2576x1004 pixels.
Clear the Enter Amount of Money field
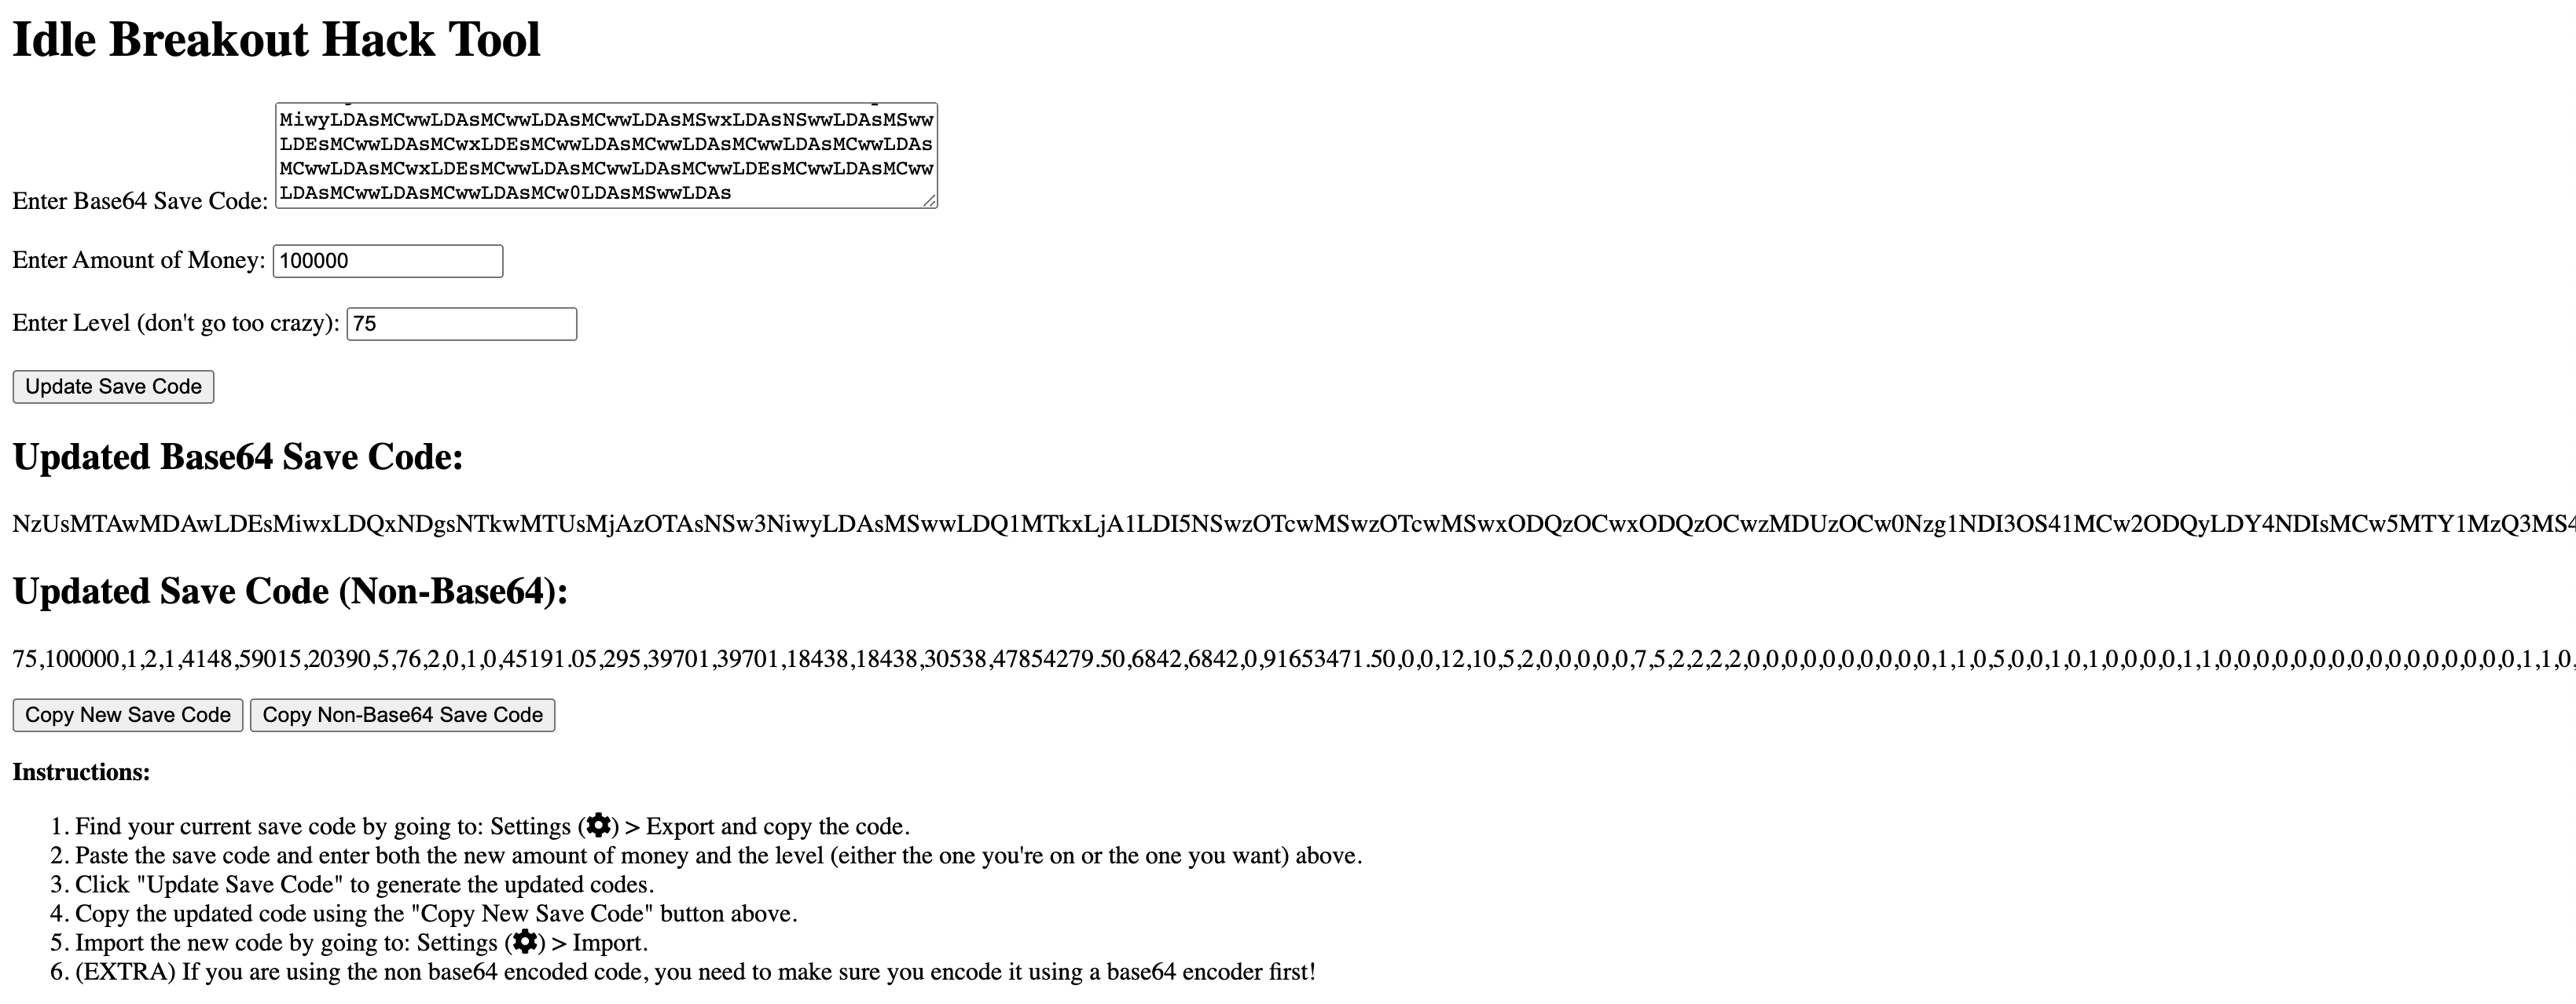click(x=387, y=258)
